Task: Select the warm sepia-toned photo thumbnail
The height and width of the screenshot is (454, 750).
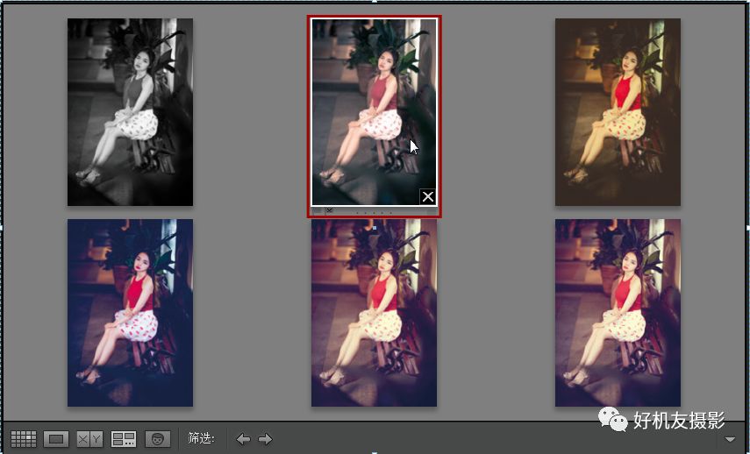Action: (618, 112)
